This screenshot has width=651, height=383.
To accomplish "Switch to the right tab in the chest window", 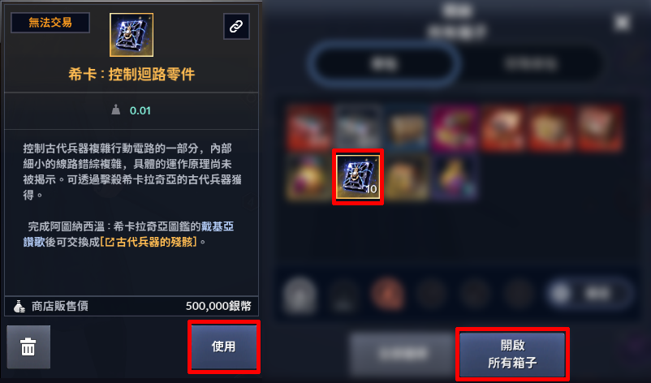I will (x=531, y=64).
